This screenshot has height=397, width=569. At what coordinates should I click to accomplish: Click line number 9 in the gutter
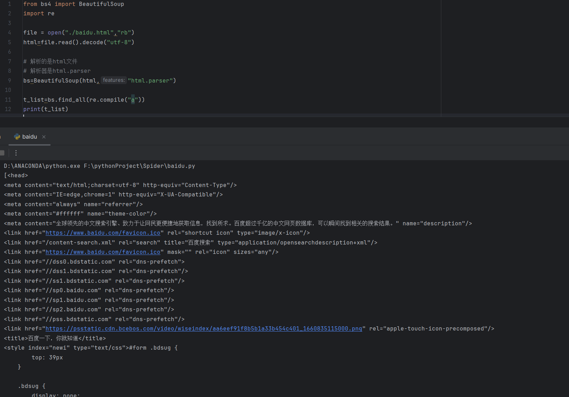click(x=9, y=80)
